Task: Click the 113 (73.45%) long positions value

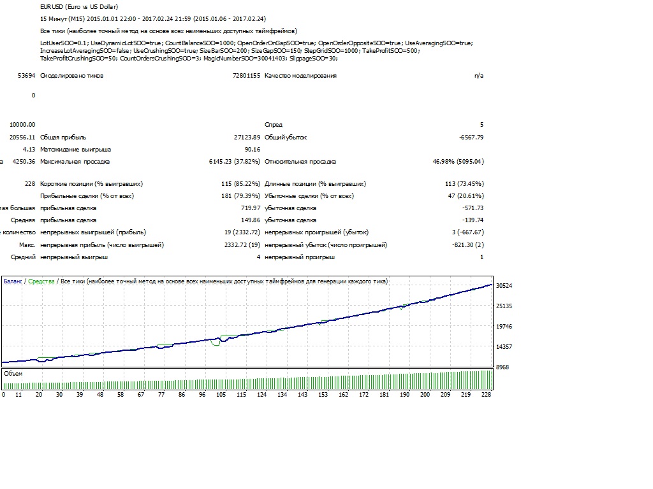Action: tap(464, 184)
